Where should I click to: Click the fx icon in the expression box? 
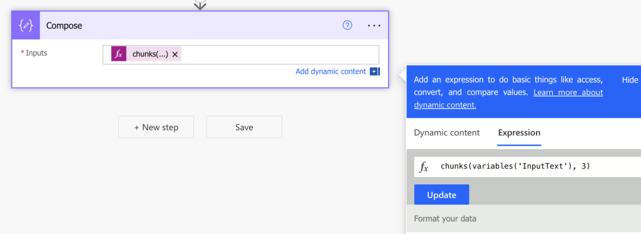(x=424, y=167)
